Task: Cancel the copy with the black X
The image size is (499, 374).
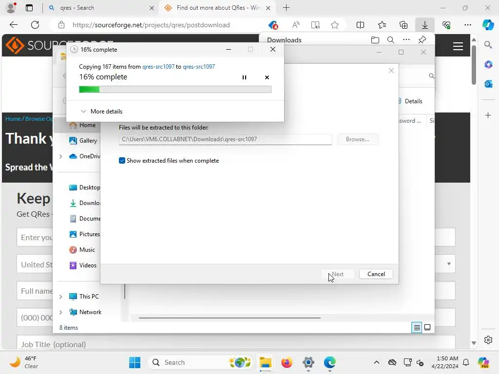Action: [267, 77]
